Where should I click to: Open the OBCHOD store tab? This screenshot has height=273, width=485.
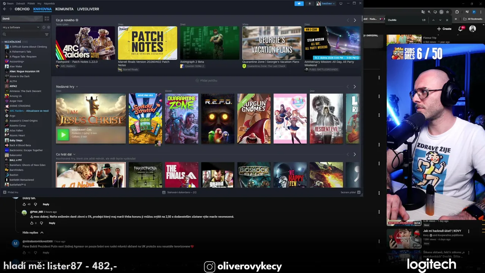[x=22, y=9]
